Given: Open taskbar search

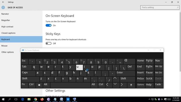Looking at the screenshot, I should pyautogui.click(x=10, y=99).
